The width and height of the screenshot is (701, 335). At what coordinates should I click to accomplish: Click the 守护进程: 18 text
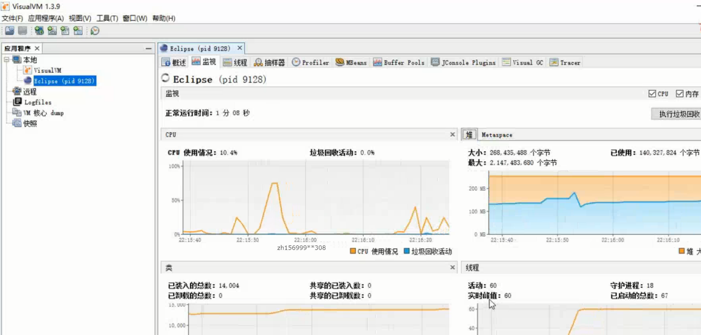(632, 285)
